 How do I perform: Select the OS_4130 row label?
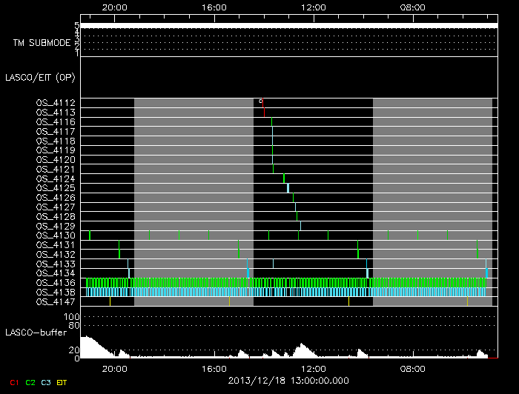pyautogui.click(x=56, y=236)
